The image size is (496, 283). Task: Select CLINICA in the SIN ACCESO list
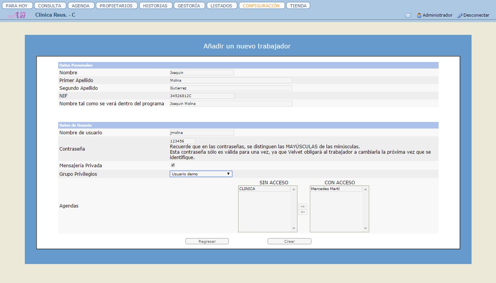[264, 189]
